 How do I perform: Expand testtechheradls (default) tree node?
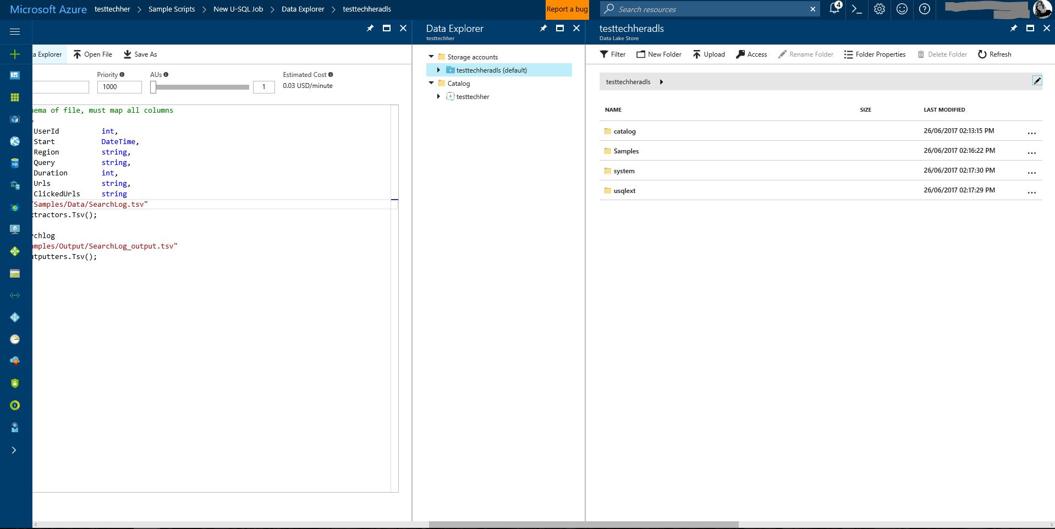[438, 70]
